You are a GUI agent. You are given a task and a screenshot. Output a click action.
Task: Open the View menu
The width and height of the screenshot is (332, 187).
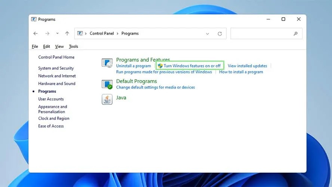(59, 46)
